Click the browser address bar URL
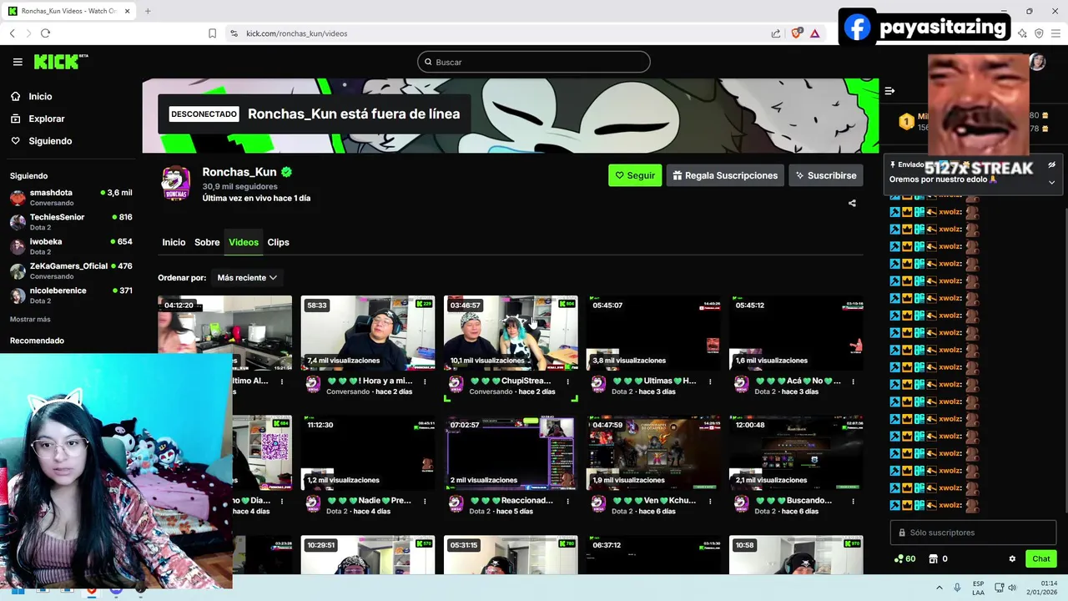The height and width of the screenshot is (601, 1068). pos(297,33)
